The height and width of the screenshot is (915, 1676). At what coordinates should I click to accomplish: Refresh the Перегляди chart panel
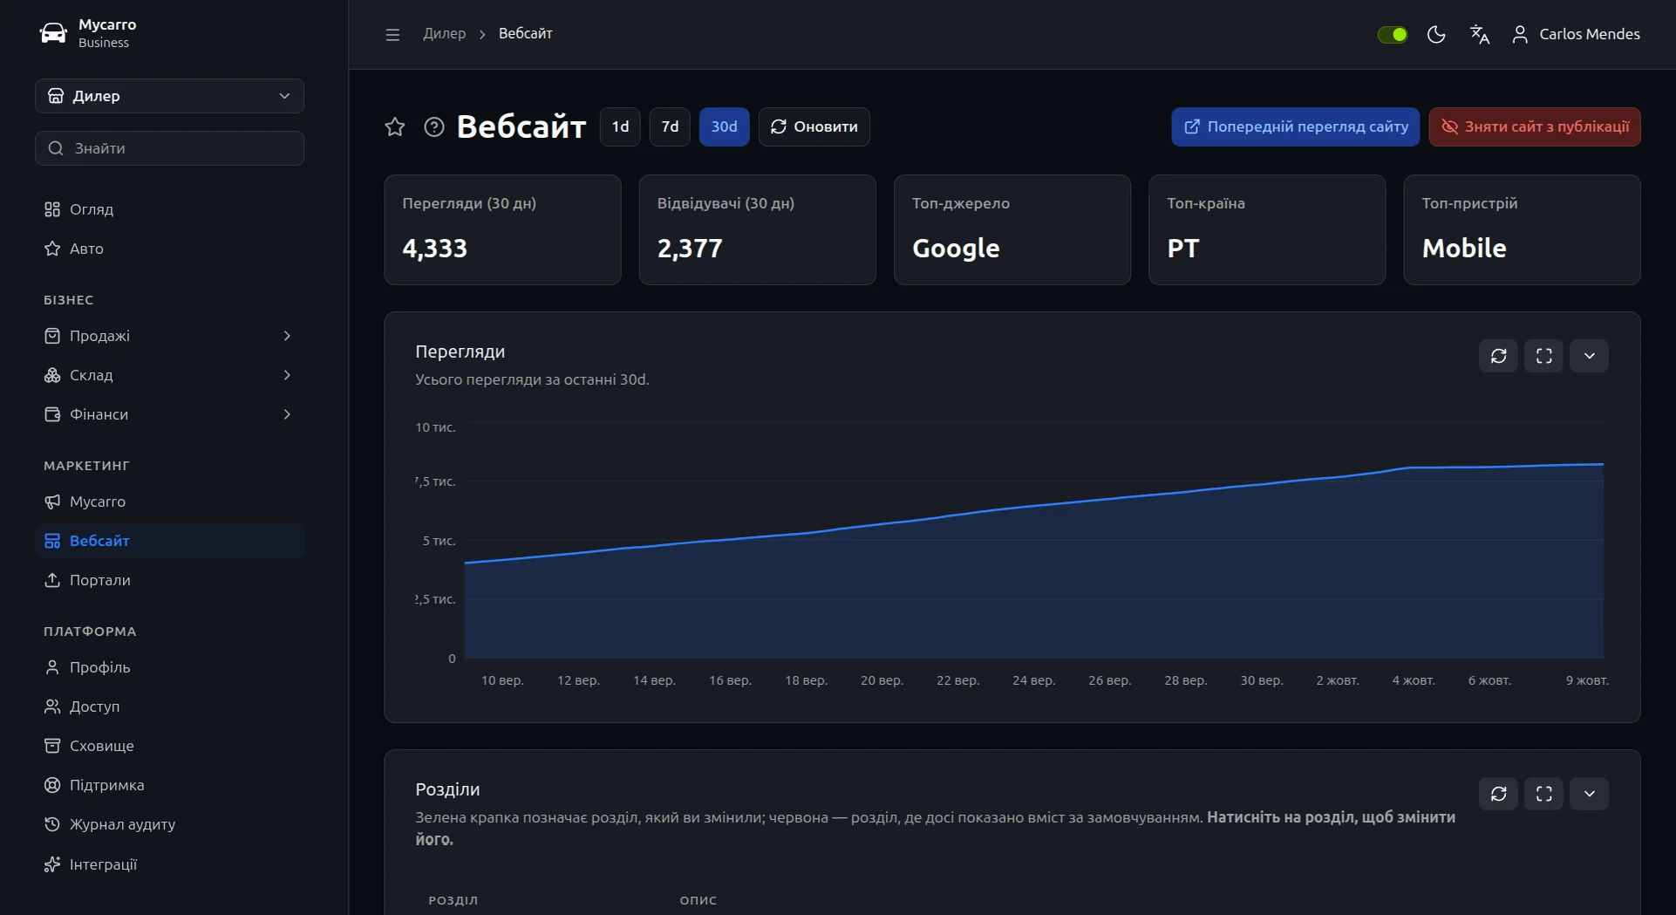click(x=1499, y=356)
